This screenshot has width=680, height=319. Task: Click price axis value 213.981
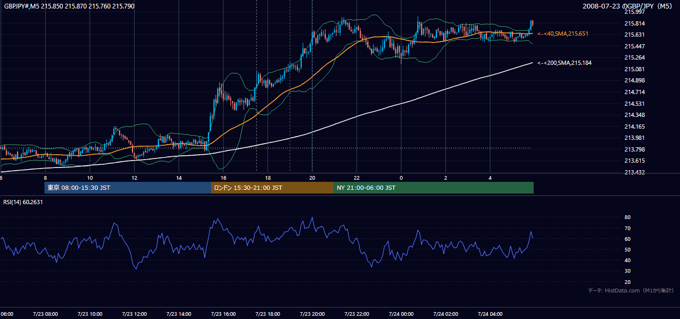[x=634, y=138]
